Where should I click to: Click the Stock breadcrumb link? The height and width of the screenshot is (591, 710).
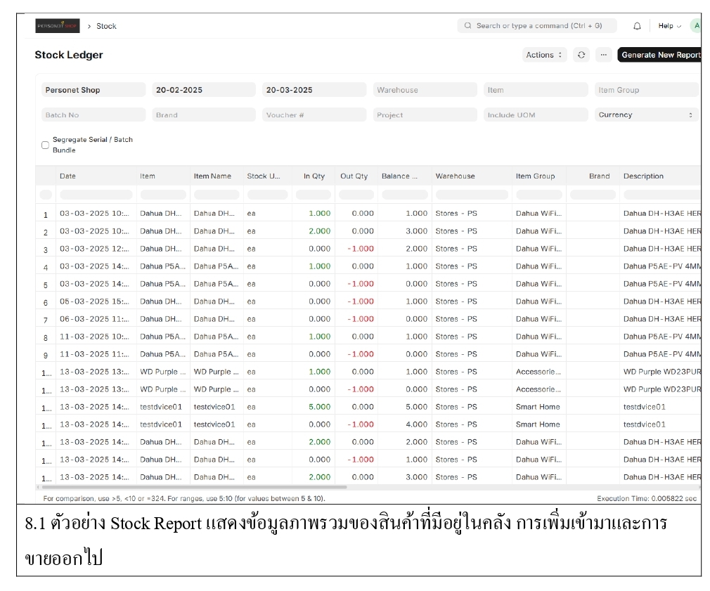pos(106,26)
